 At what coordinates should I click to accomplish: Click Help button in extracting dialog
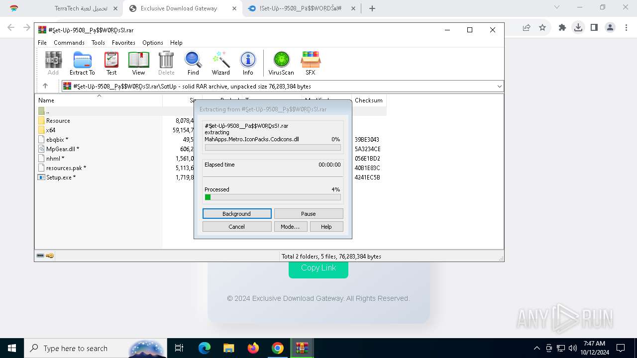pos(326,227)
